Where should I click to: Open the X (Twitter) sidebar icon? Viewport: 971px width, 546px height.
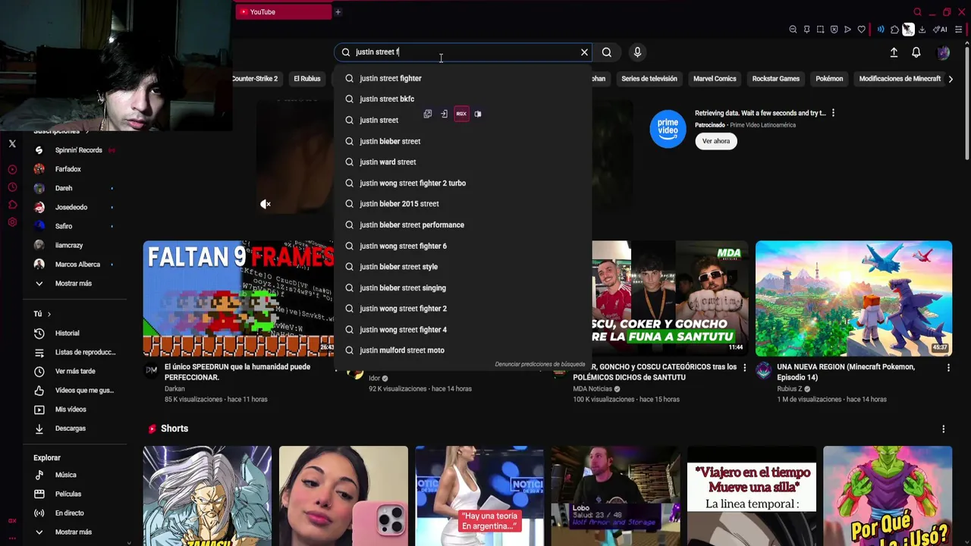pyautogui.click(x=12, y=143)
